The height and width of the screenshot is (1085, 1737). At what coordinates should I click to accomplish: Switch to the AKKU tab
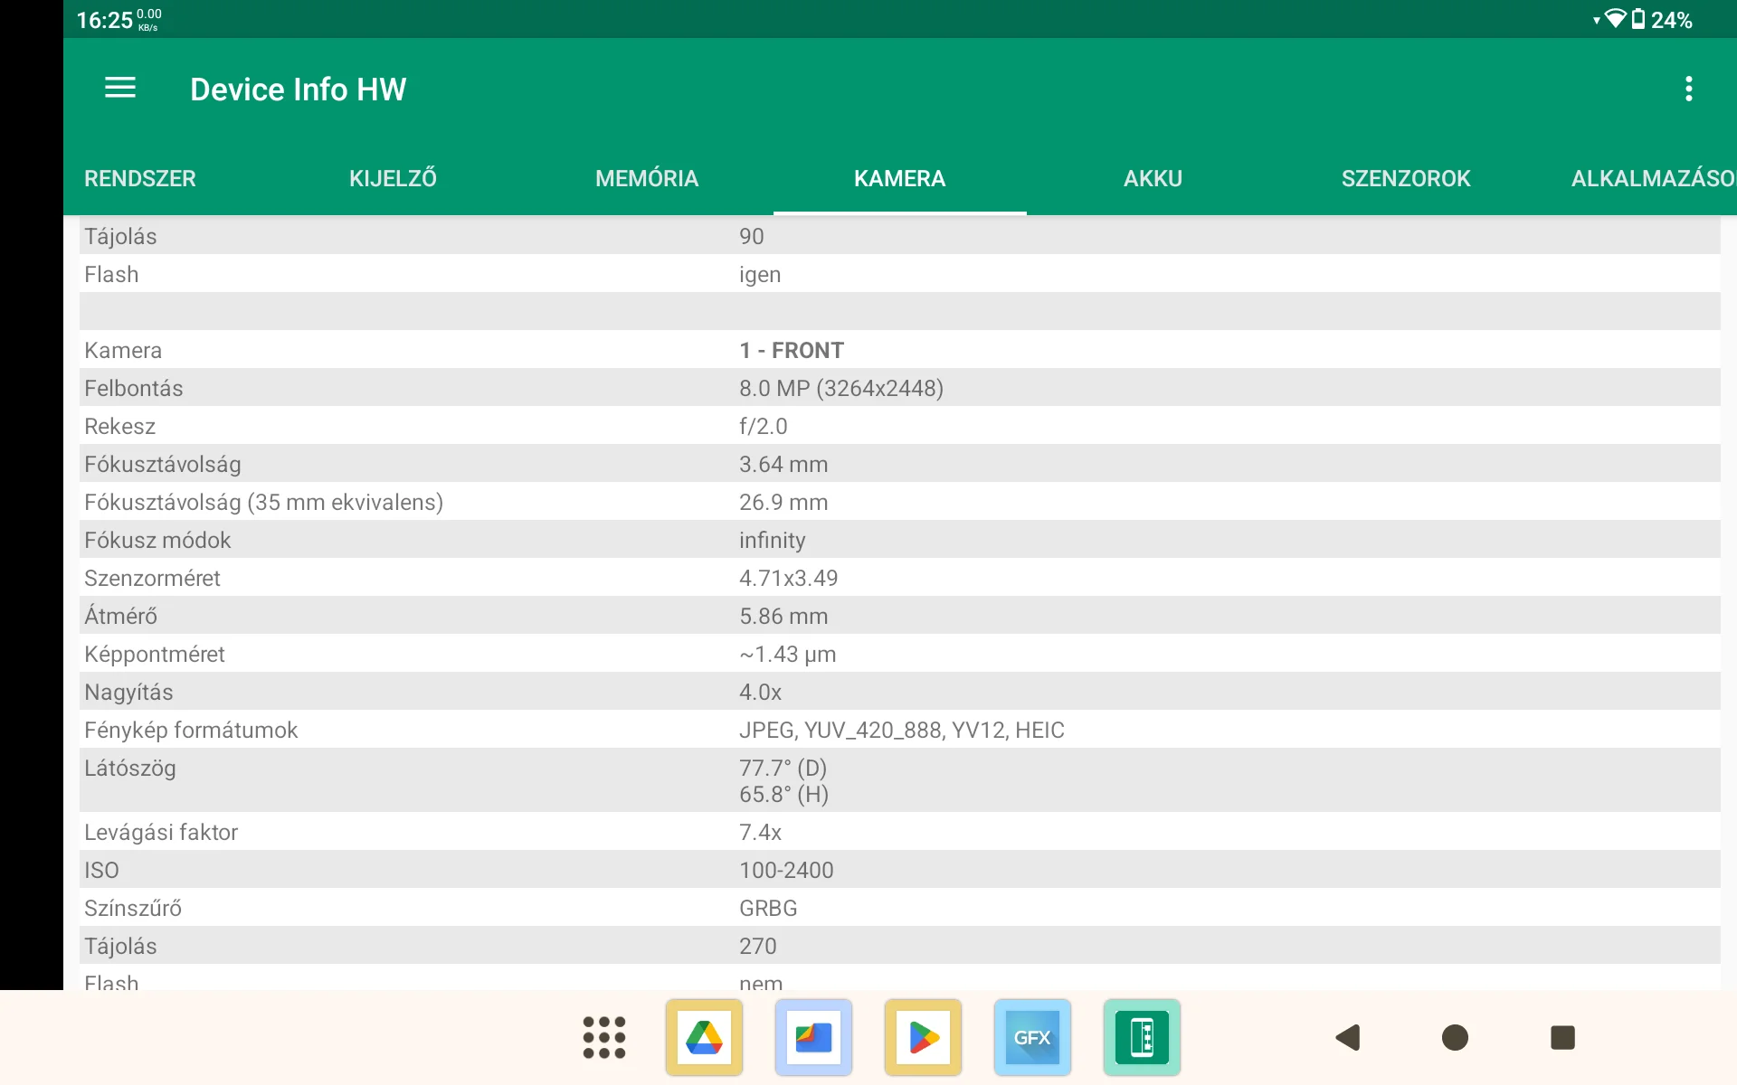(1153, 178)
